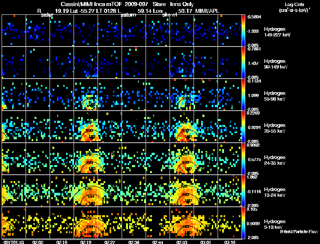
Task: Click the '02:19' time axis label
Action: pyautogui.click(x=86, y=242)
